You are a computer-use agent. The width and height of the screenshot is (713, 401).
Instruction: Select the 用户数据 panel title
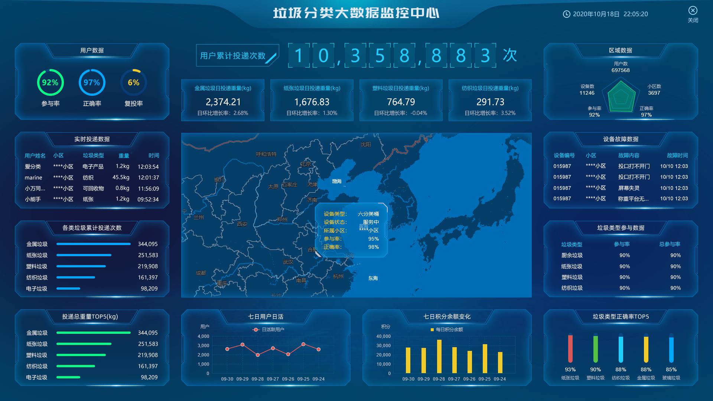pyautogui.click(x=92, y=50)
